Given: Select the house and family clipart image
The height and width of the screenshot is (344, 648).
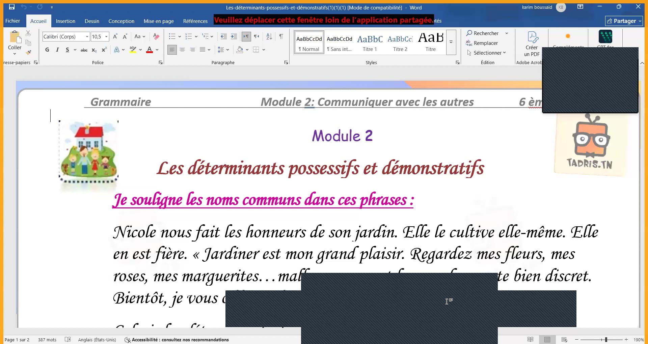Looking at the screenshot, I should pos(88,152).
